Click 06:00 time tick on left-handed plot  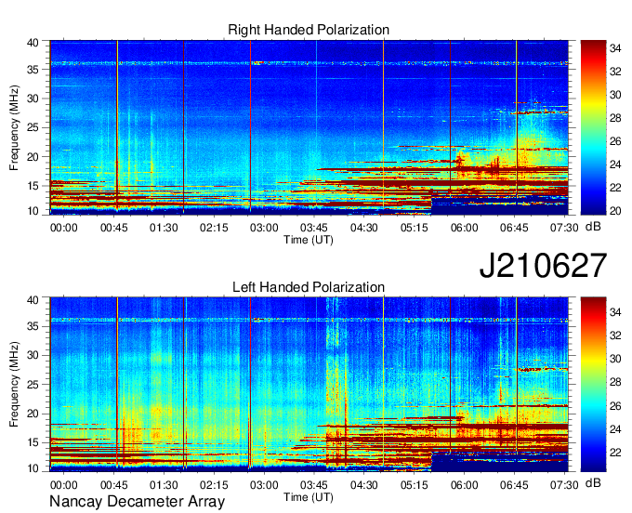(x=465, y=485)
